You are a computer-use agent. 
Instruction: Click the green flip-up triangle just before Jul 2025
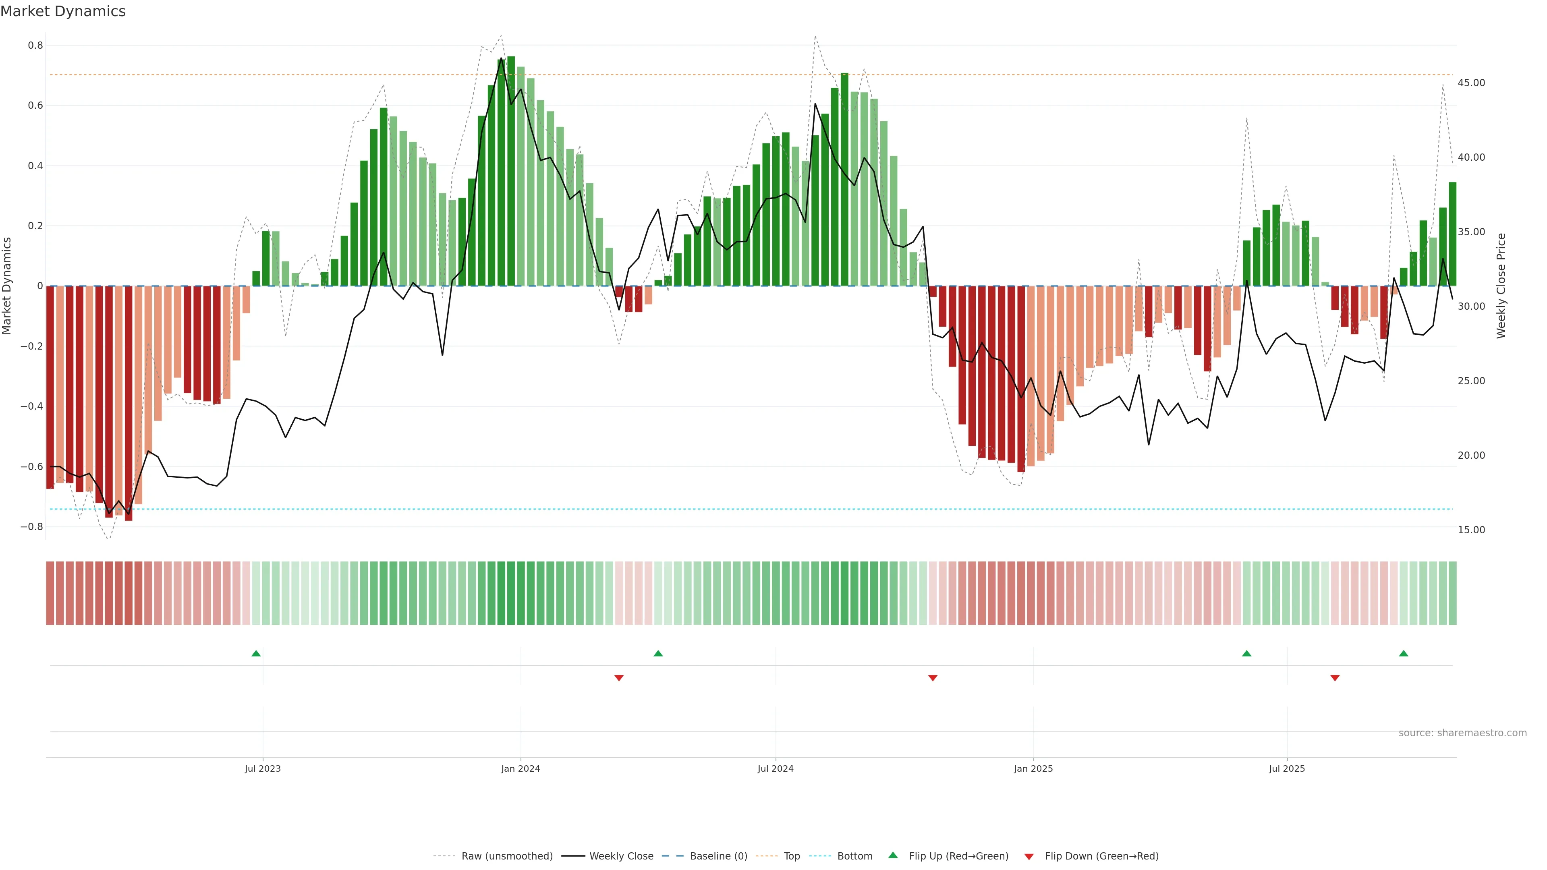tap(1247, 653)
